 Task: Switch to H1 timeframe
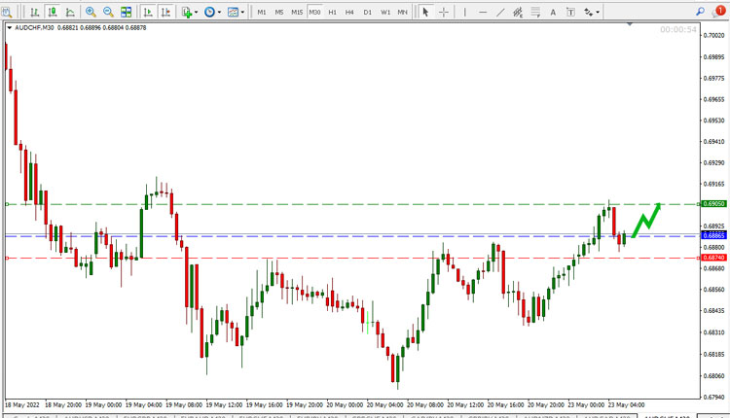(x=333, y=12)
